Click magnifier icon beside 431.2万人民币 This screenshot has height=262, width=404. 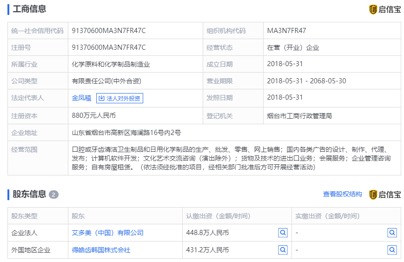[x=283, y=250]
